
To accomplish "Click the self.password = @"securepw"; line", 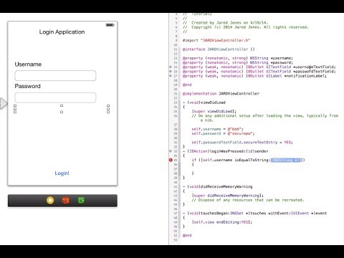I will click(223, 133).
